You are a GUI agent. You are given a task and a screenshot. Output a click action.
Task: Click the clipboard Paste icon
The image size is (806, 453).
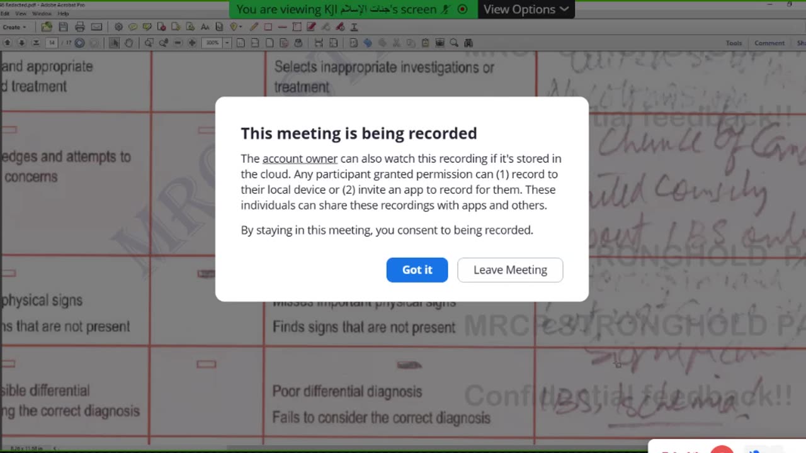click(x=425, y=43)
